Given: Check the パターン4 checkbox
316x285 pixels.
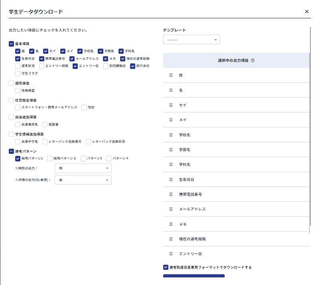Looking at the screenshot, I should 109,159.
